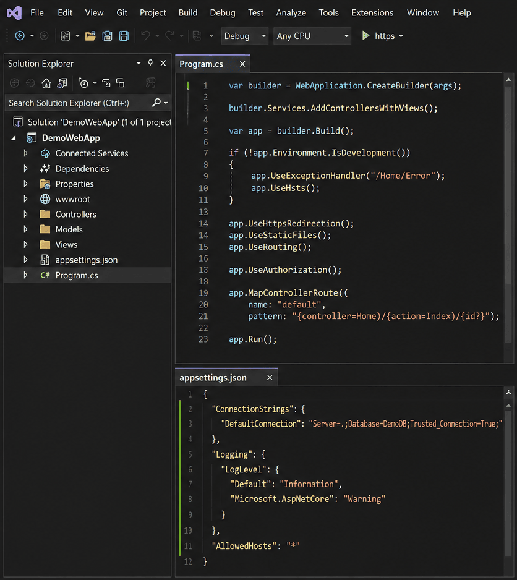517x580 pixels.
Task: Click the Visual Studio logo icon
Action: pyautogui.click(x=14, y=13)
